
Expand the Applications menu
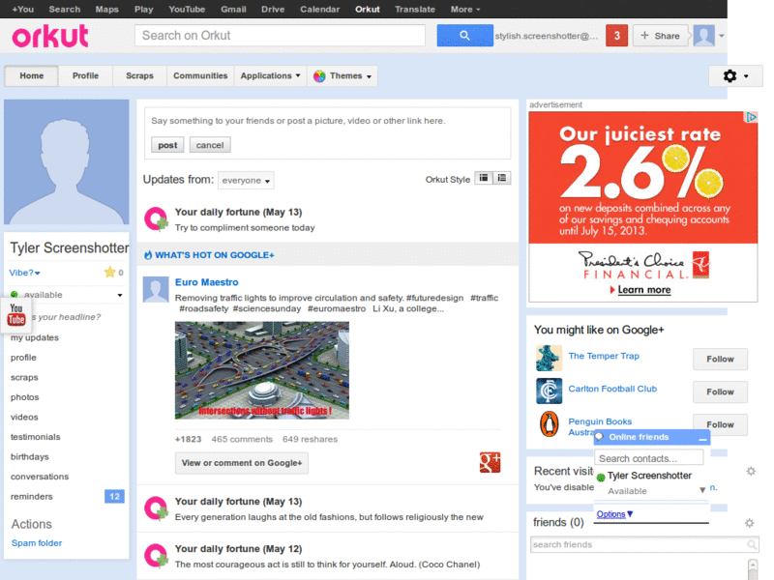271,76
